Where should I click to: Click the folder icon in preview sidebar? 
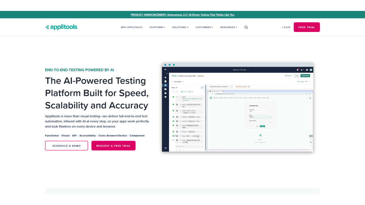pyautogui.click(x=165, y=89)
